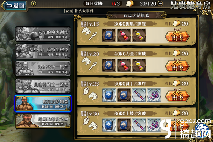Image resolution: width=213 pixels, height=142 pixels.
Task: Select 疾风之萨姆森 dungeon tab
Action: pyautogui.click(x=43, y=104)
